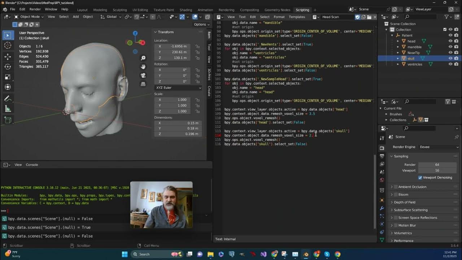The width and height of the screenshot is (462, 260).
Task: Toggle camera view icon in viewport
Action: click(x=143, y=75)
